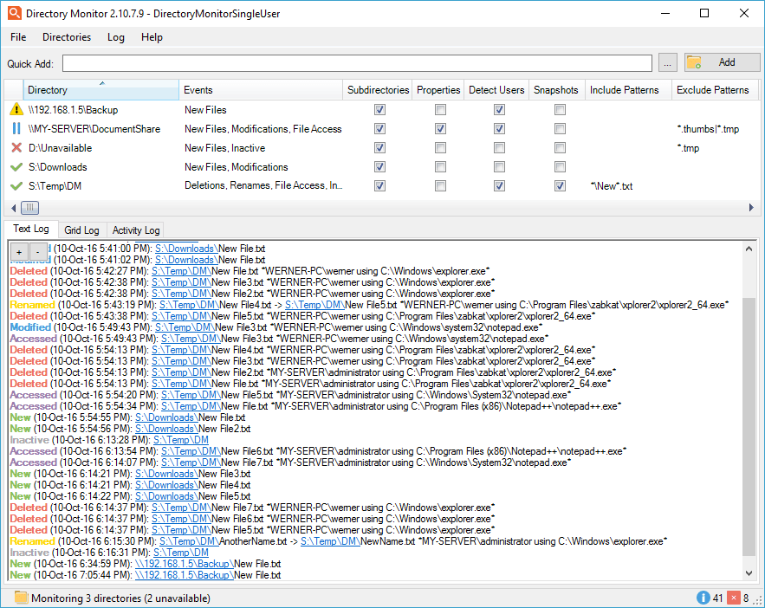Switch to the Grid Log tab
The image size is (765, 608).
(x=81, y=230)
